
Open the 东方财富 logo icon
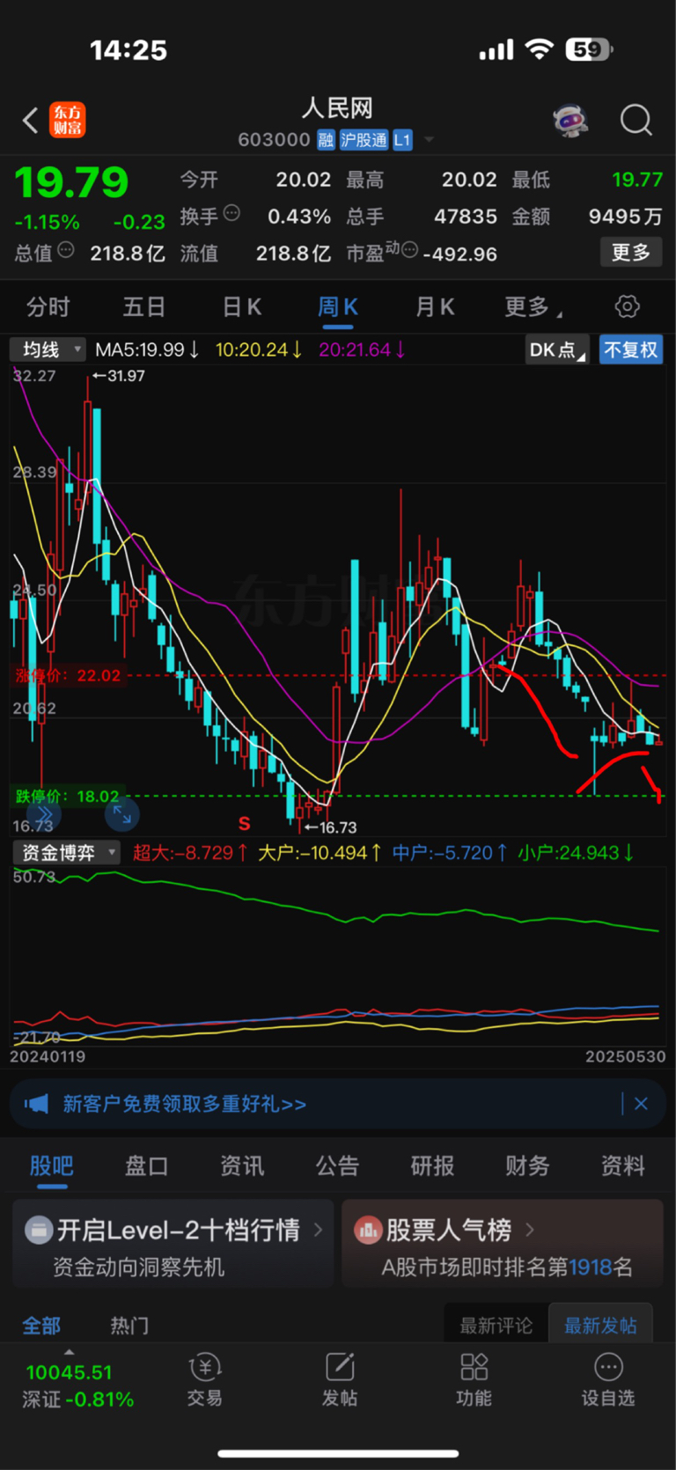[68, 120]
